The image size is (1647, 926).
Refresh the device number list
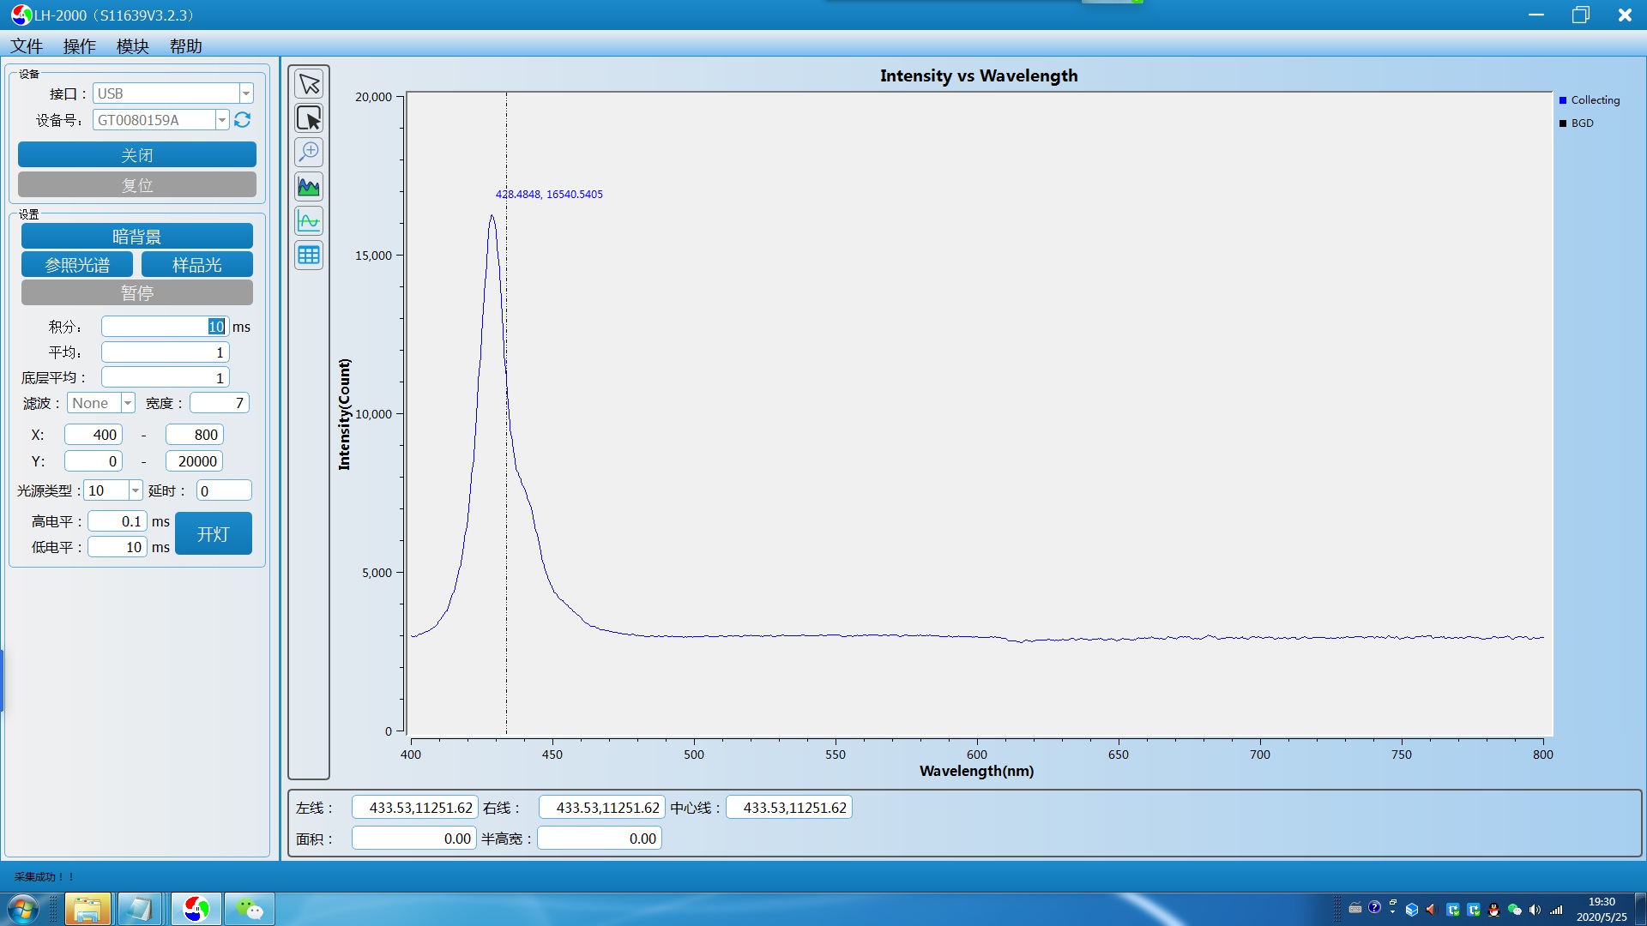coord(243,120)
